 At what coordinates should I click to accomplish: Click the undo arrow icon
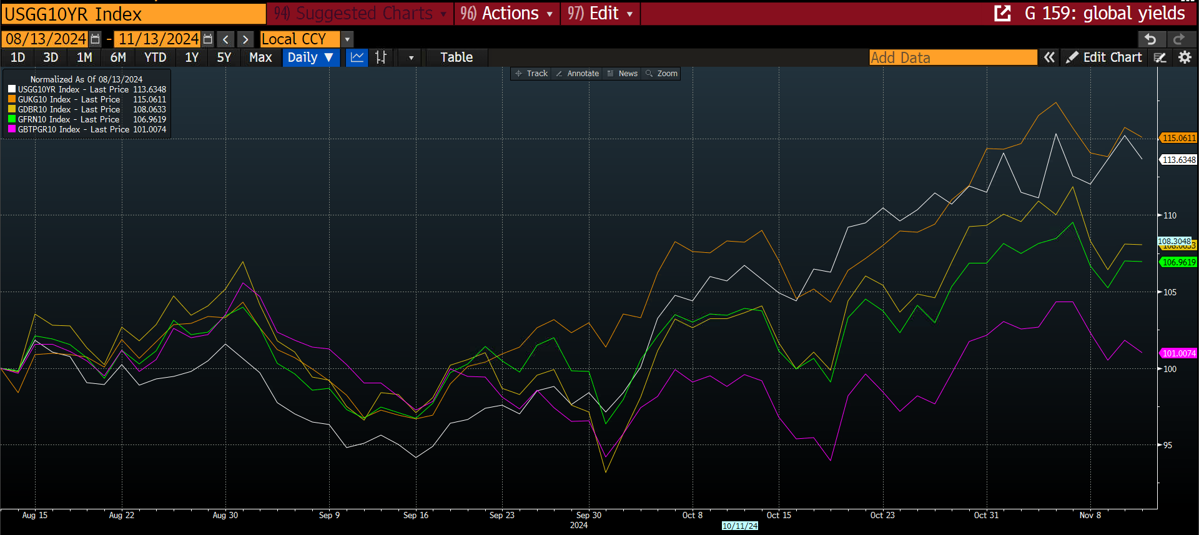(1150, 39)
